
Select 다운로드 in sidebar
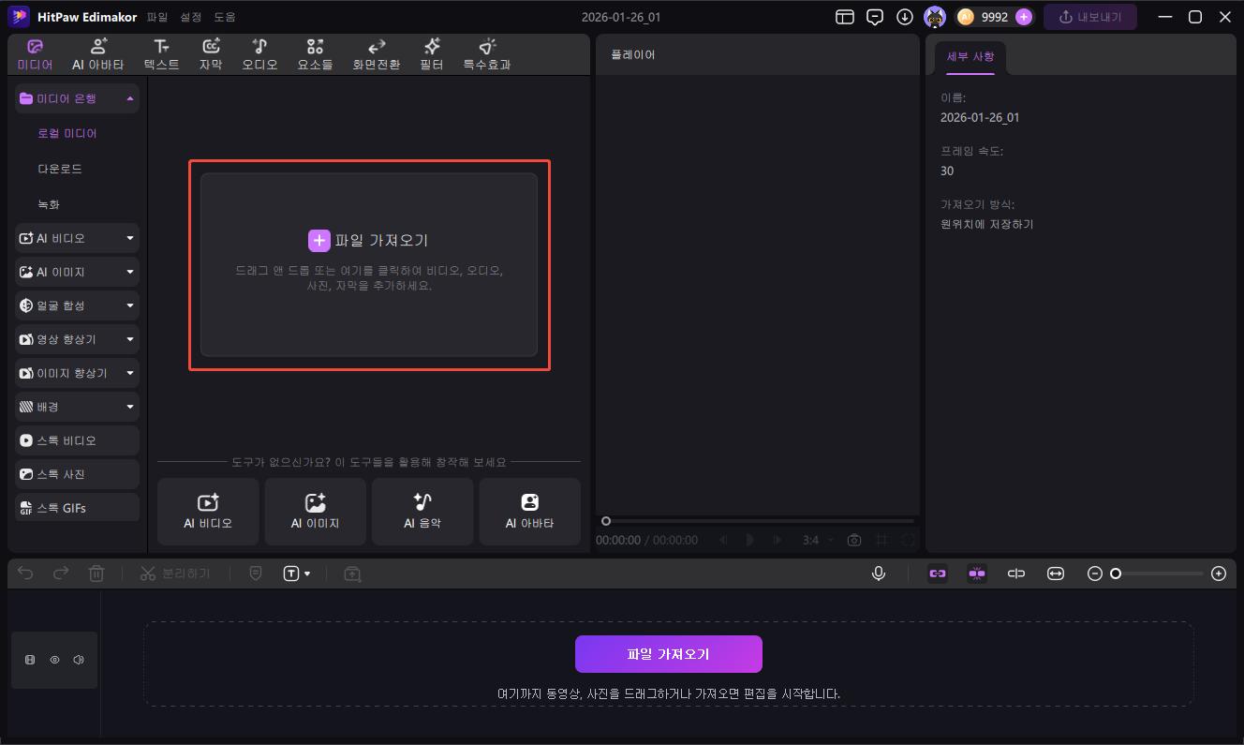tap(60, 169)
